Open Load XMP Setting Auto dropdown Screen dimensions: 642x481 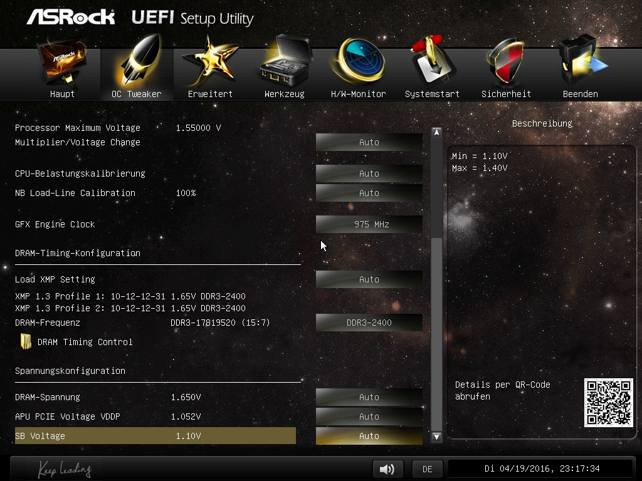tap(369, 279)
